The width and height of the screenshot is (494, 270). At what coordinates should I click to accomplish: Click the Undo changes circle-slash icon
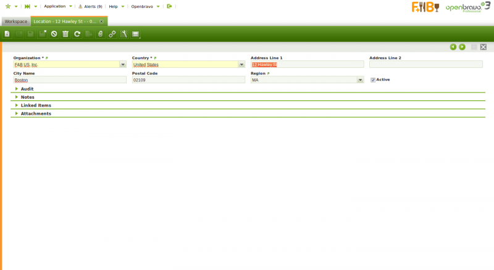(54, 34)
